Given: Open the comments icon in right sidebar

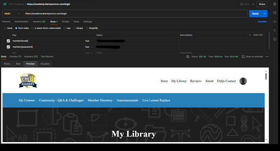Looking at the screenshot, I should tap(275, 13).
